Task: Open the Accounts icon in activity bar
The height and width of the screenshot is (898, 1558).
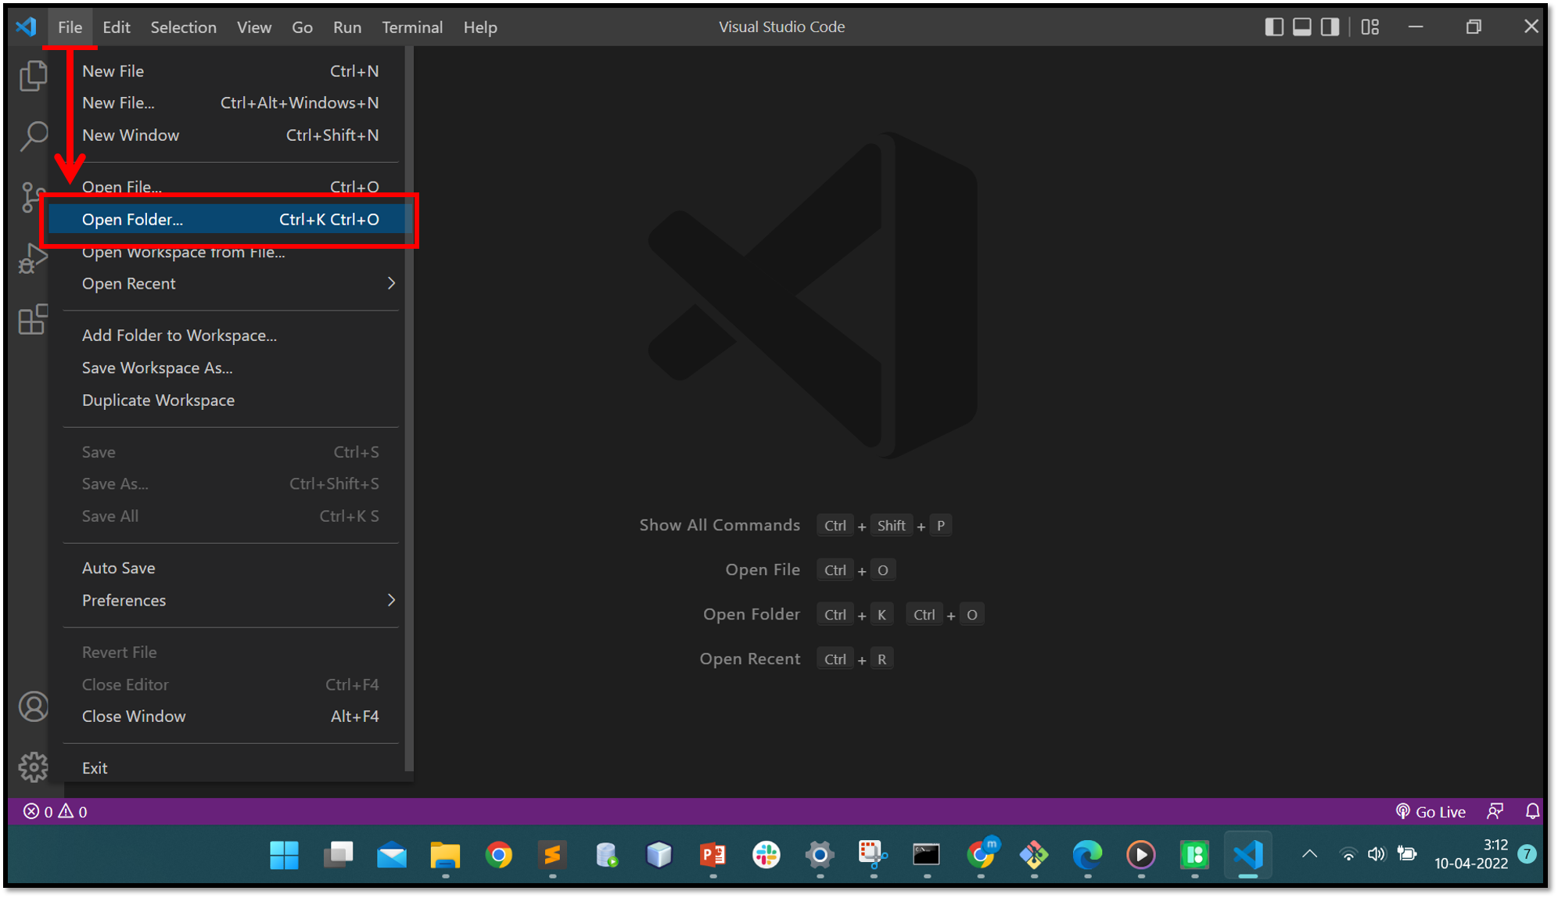Action: pyautogui.click(x=33, y=706)
